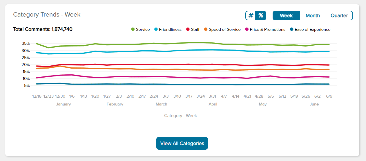Select the Week time range tab
The height and width of the screenshot is (161, 366).
pos(286,16)
